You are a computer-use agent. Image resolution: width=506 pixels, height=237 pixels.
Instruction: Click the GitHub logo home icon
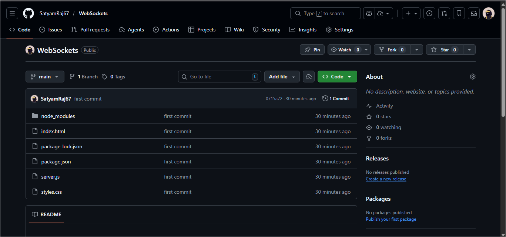pyautogui.click(x=29, y=13)
